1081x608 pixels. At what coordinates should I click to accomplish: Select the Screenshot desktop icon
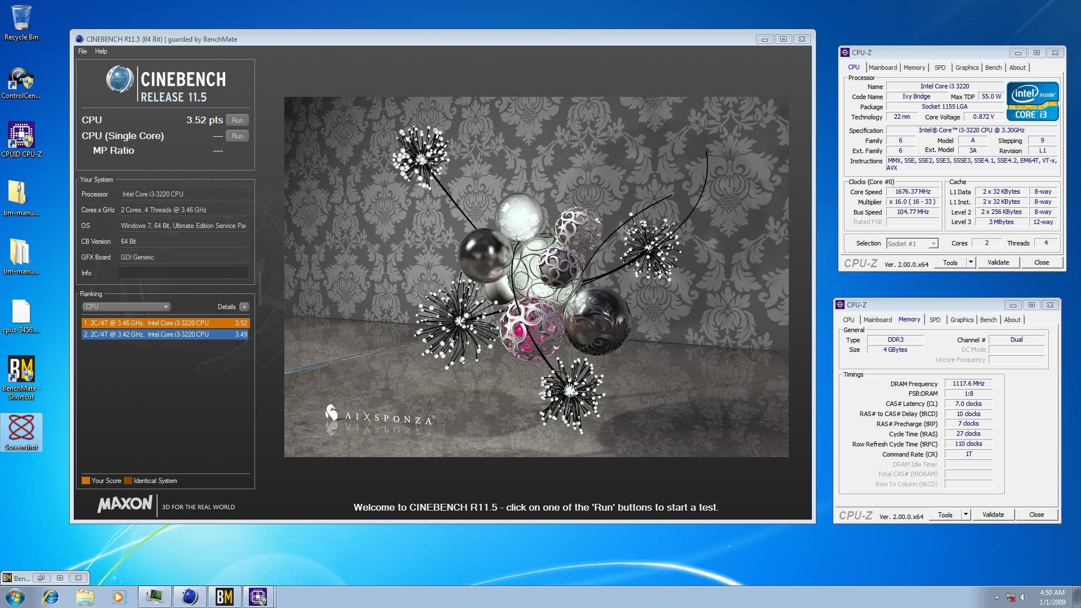21,432
